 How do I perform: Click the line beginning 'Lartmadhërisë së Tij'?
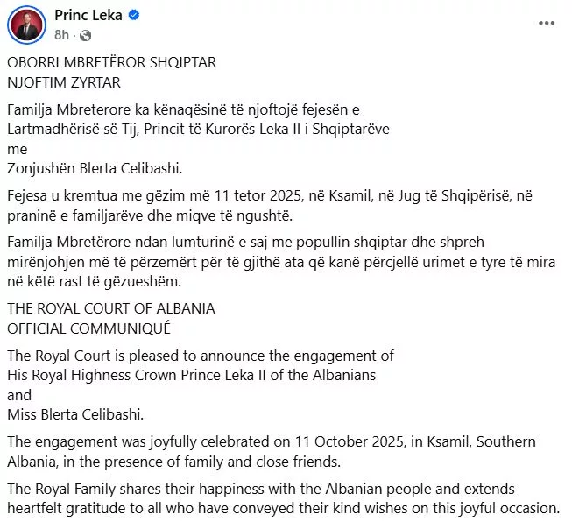[x=198, y=129]
